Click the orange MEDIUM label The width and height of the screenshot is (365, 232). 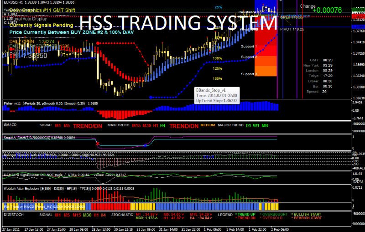point(208,125)
